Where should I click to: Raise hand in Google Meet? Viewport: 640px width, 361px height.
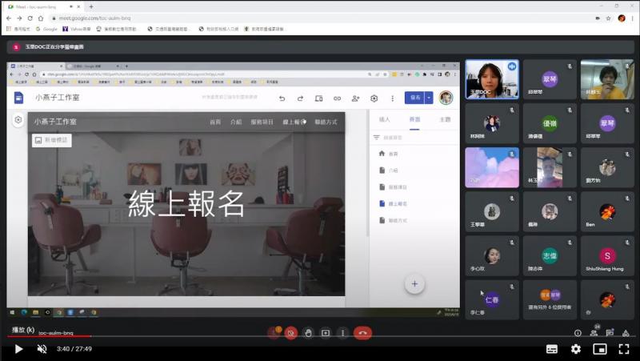click(x=308, y=333)
